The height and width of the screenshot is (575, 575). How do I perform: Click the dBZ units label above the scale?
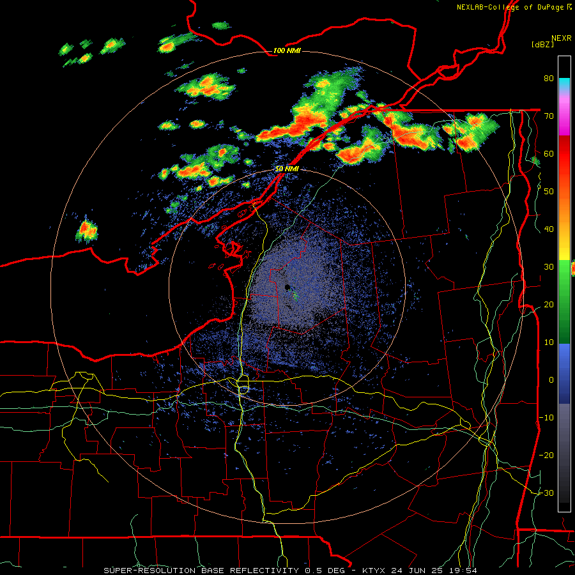click(542, 45)
